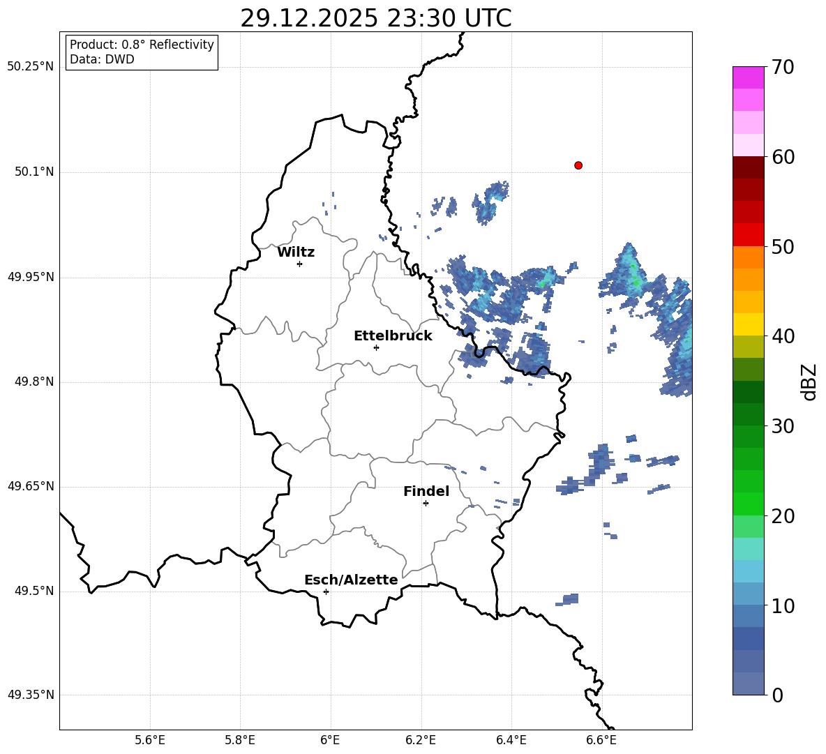
Task: Click the 6.2°E longitude label
Action: [x=421, y=740]
